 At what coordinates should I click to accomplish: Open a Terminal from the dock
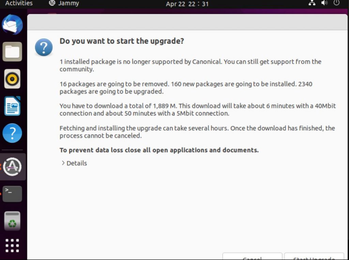point(12,193)
